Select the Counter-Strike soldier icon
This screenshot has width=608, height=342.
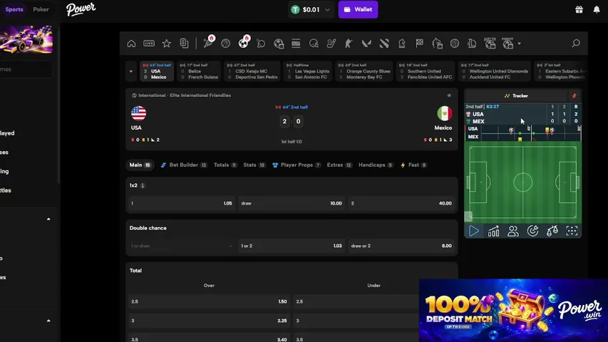tap(349, 43)
